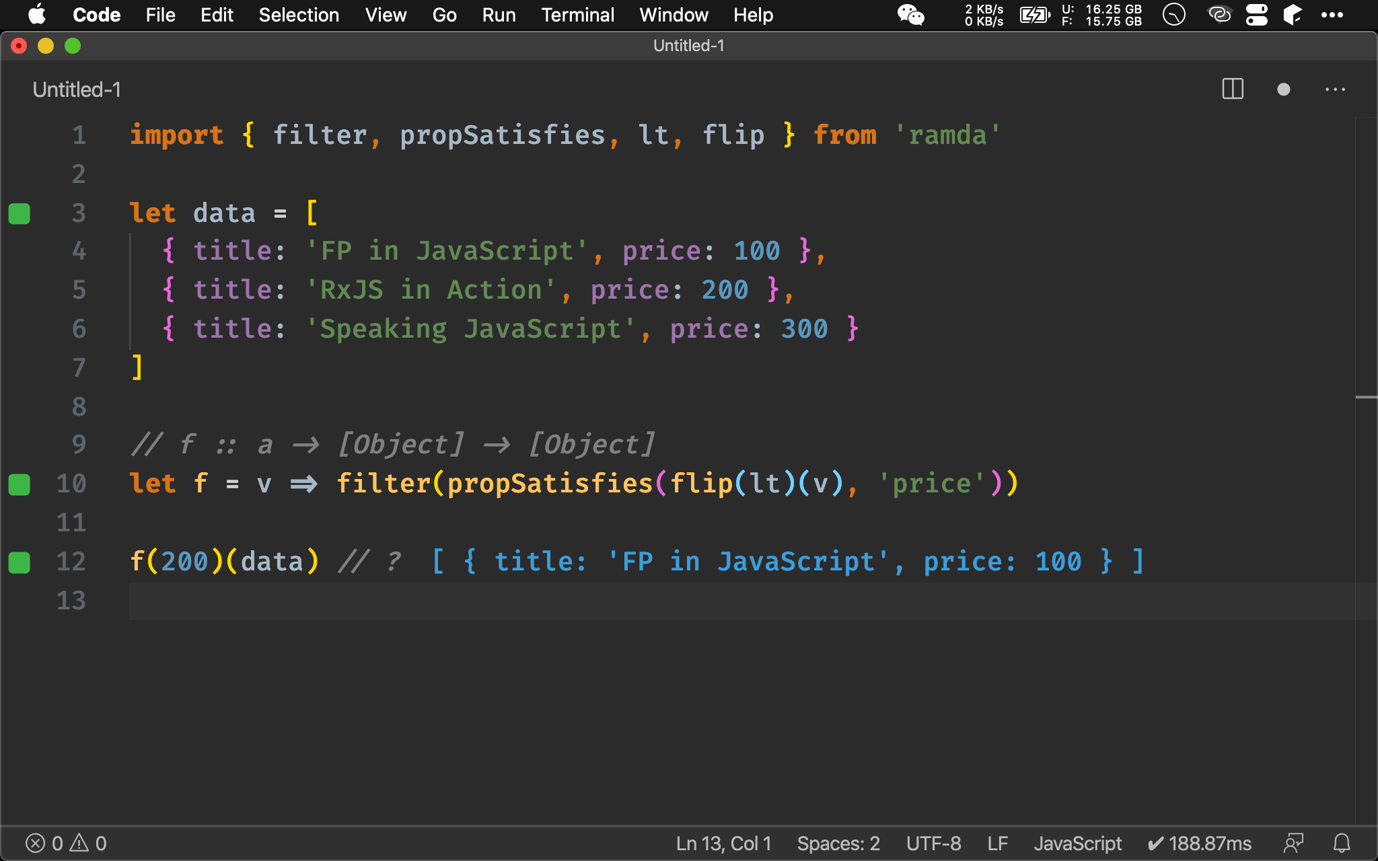1378x861 pixels.
Task: Click 'FP in JavaScript' title string on line 4
Action: 447,251
